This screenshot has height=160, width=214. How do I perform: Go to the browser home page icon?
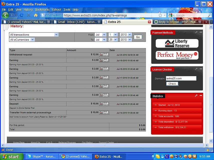(35, 15)
